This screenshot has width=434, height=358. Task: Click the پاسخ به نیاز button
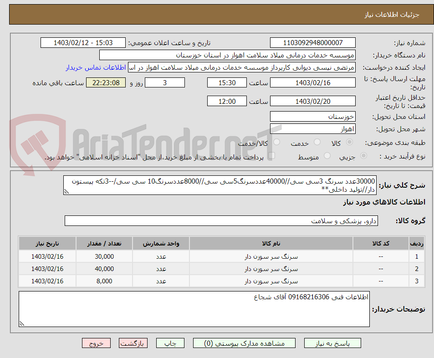tap(332, 343)
